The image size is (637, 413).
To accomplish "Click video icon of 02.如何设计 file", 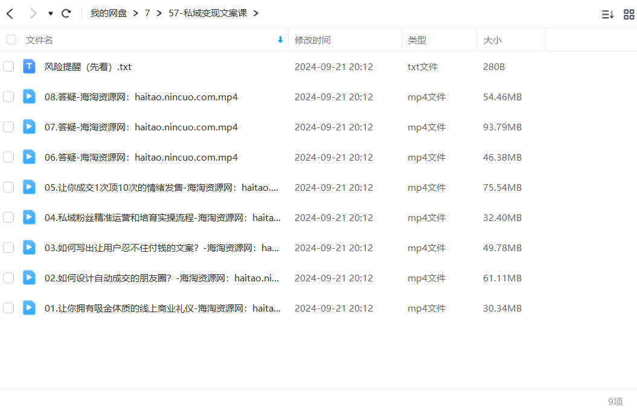I will [29, 278].
